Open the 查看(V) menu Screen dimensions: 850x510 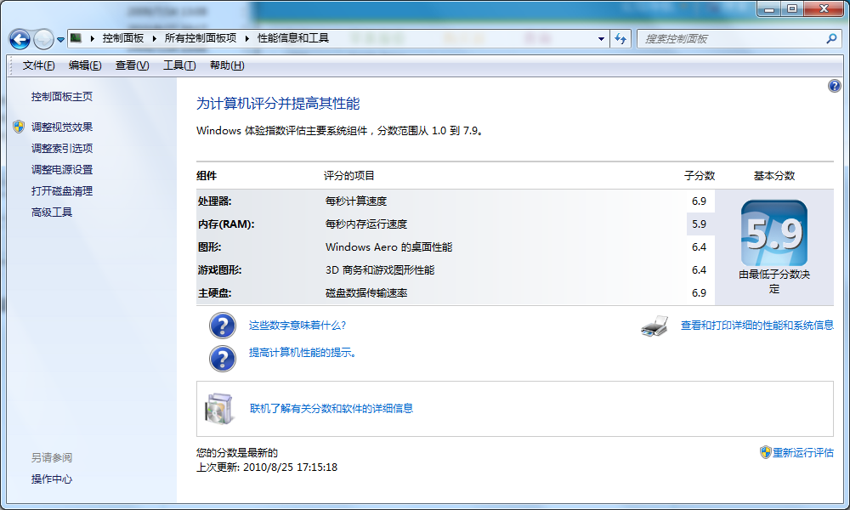[x=133, y=65]
